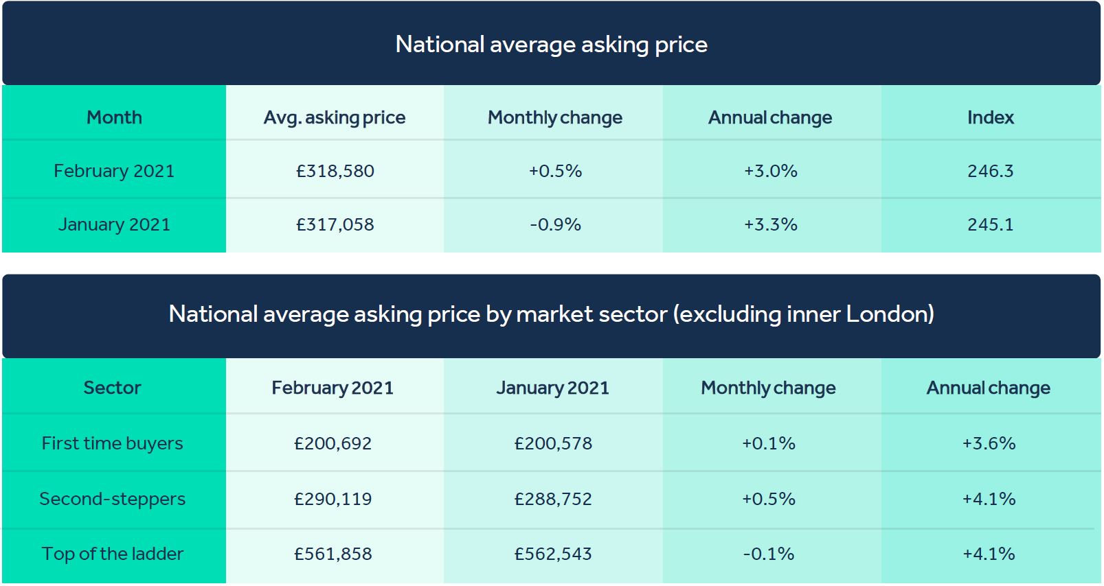This screenshot has height=586, width=1104.
Task: Select the -0.1% monthly change cell
Action: [769, 554]
